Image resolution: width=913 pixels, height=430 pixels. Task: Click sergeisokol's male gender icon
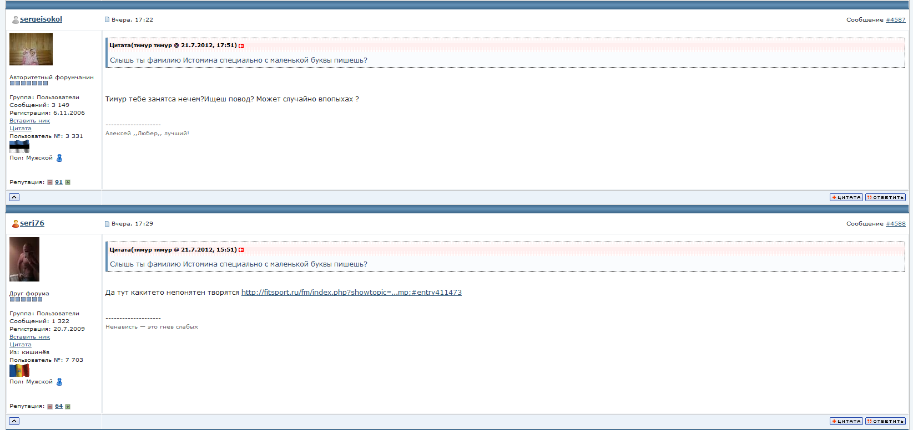click(x=59, y=158)
